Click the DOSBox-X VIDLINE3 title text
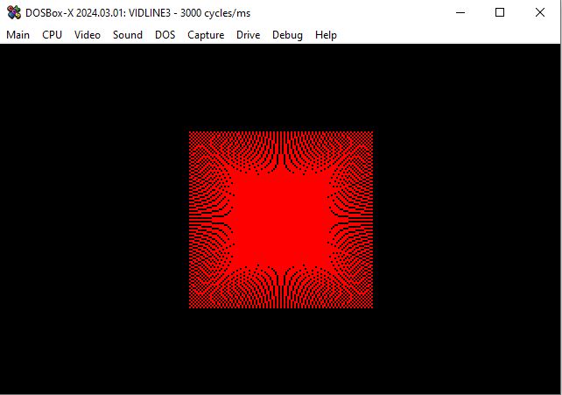The height and width of the screenshot is (395, 562). tap(138, 13)
